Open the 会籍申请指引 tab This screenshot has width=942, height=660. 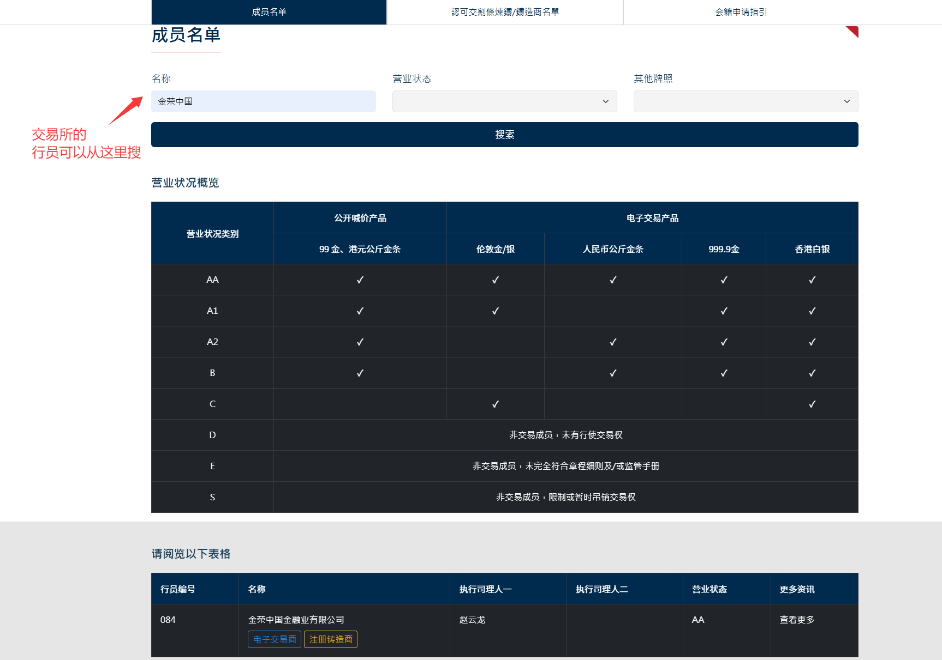click(741, 12)
